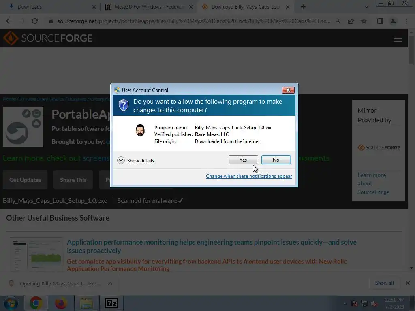The image size is (415, 311).
Task: Click Show all downloads
Action: [x=384, y=283]
